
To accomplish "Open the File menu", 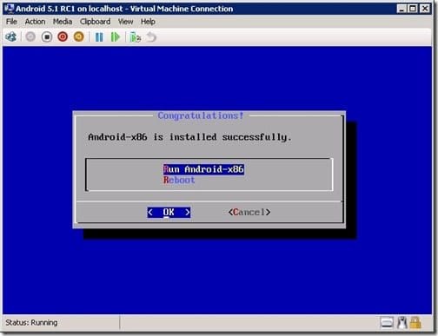I will click(x=11, y=22).
